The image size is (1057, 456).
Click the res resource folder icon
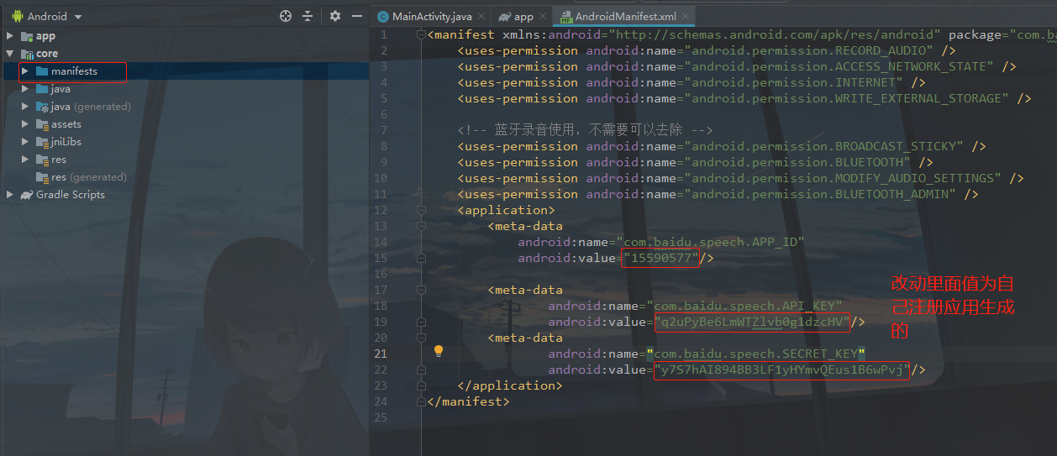pyautogui.click(x=42, y=160)
